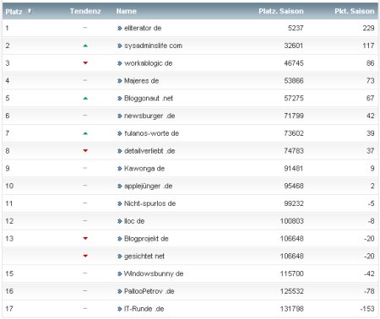The height and width of the screenshot is (319, 380).
Task: Select season points value -78
Action: [369, 291]
